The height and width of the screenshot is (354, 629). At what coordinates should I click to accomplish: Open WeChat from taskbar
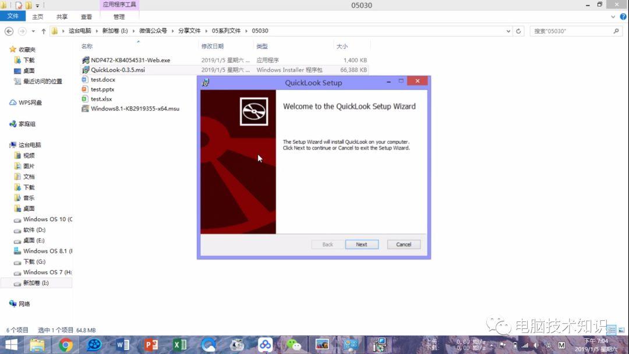(x=294, y=345)
